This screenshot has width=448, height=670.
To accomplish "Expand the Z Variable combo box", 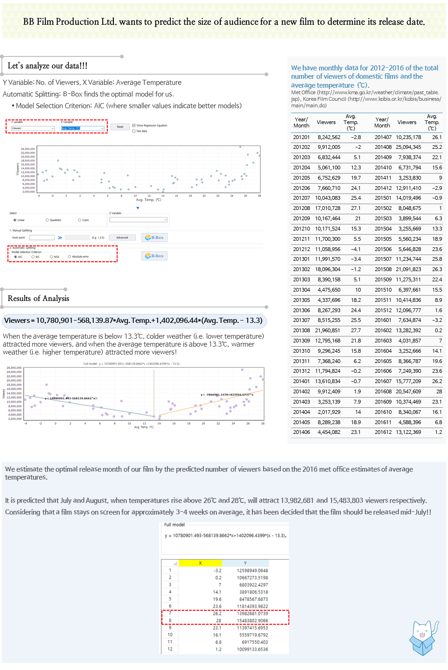I will pos(138,219).
